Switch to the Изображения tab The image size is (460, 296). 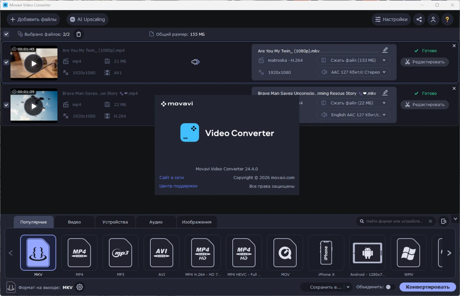(x=197, y=222)
